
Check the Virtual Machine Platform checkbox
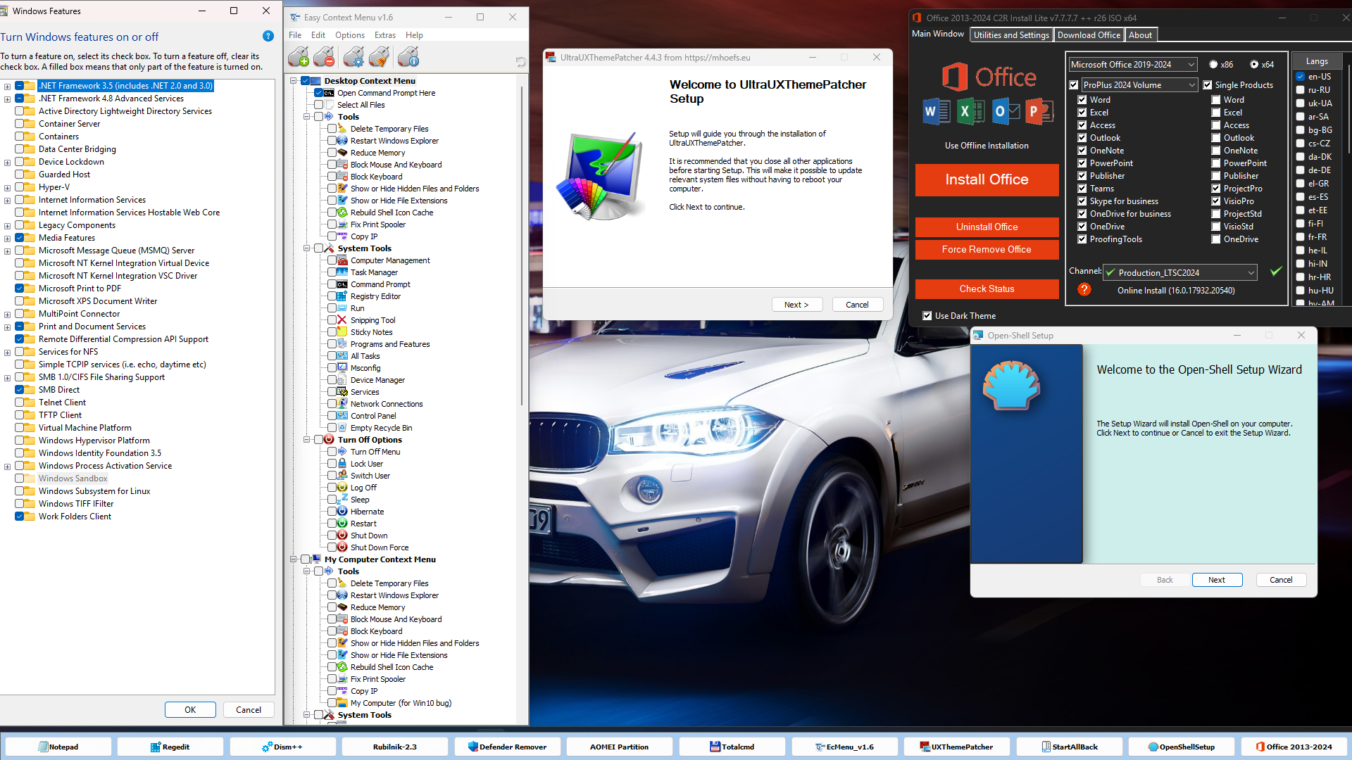coord(20,428)
